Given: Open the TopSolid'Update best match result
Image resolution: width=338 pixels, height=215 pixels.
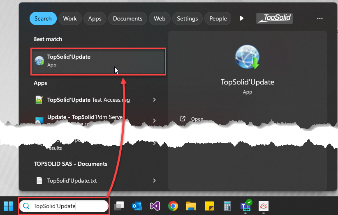Looking at the screenshot, I should (x=98, y=62).
